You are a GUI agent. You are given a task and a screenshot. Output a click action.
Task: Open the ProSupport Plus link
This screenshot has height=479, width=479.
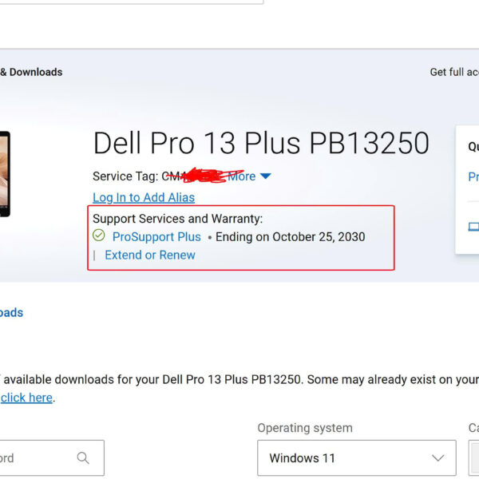point(156,236)
